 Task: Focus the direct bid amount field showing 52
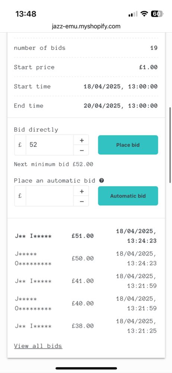click(50, 145)
